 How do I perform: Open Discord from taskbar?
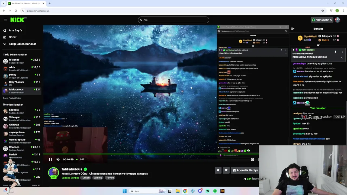(x=200, y=191)
